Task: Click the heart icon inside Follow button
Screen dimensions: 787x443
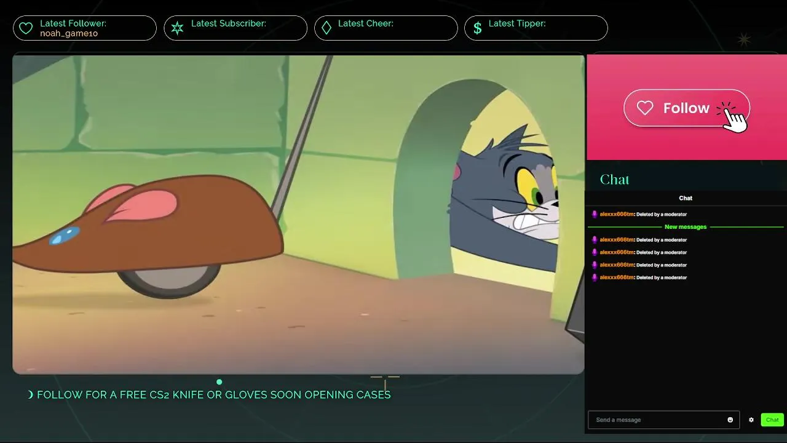Action: click(x=645, y=108)
